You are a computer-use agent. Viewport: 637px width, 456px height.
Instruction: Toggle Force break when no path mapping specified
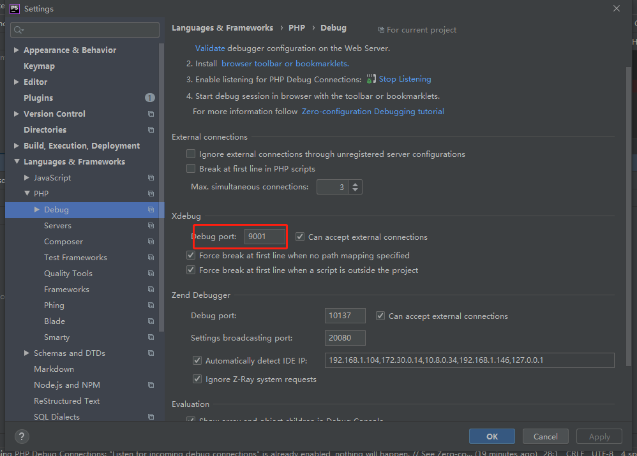click(191, 255)
